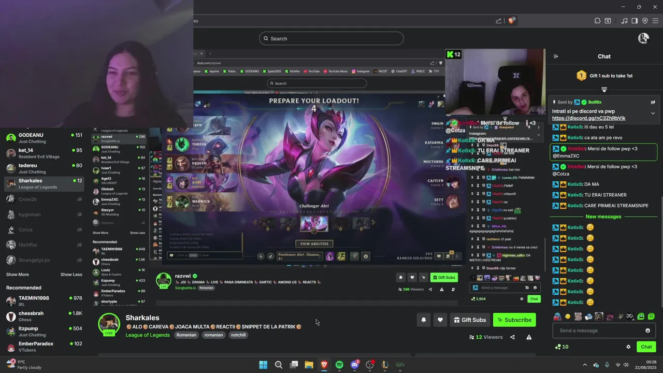
Task: Collapse followed list with Show Less
Action: pyautogui.click(x=71, y=275)
